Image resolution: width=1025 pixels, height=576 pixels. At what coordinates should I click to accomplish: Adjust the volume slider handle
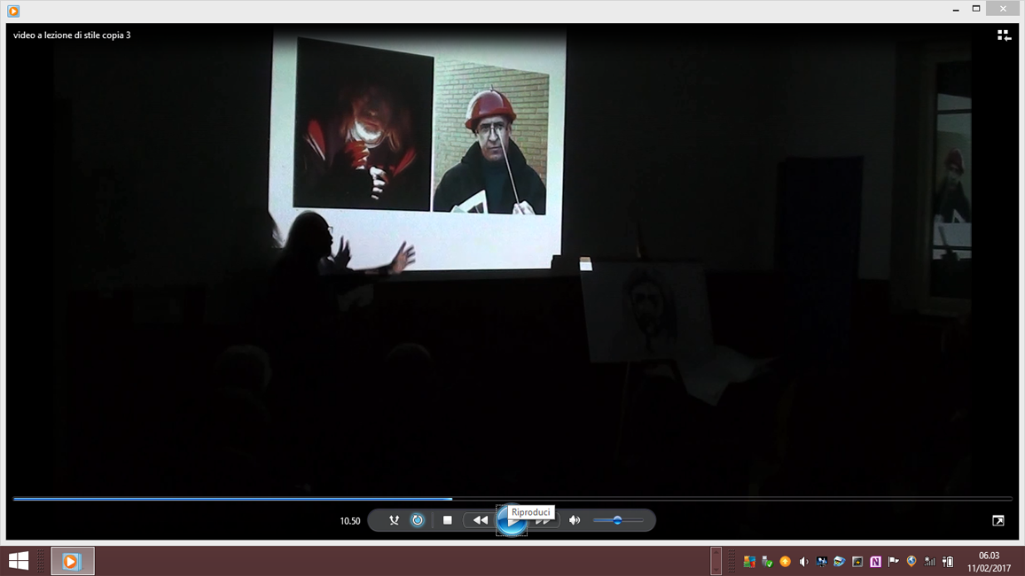617,520
